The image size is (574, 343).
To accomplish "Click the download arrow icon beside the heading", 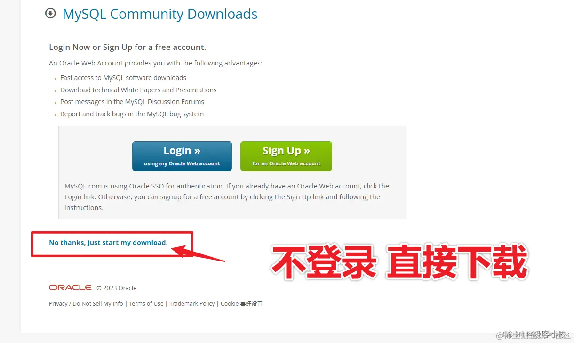I will [50, 14].
